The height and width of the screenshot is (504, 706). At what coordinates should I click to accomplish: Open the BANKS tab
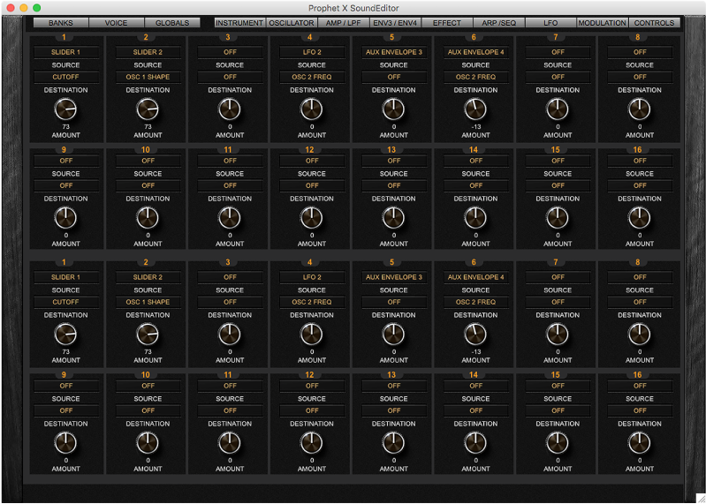tap(61, 23)
